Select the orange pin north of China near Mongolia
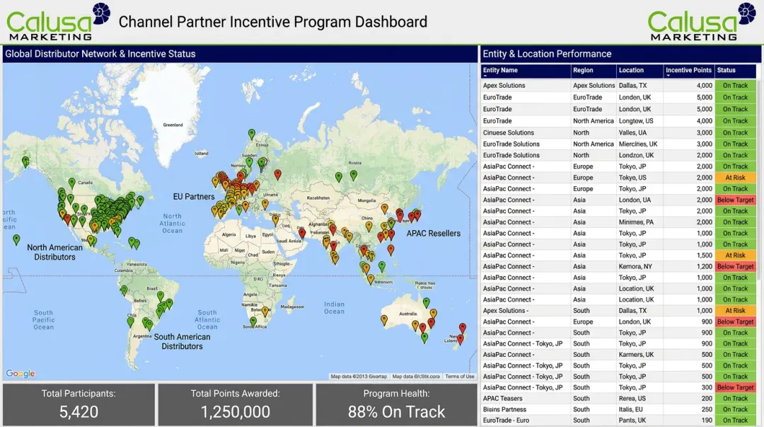This screenshot has width=764, height=427. pyautogui.click(x=384, y=208)
